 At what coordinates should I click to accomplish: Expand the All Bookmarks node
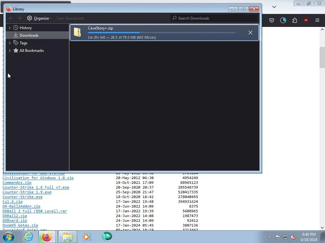[x=10, y=51]
